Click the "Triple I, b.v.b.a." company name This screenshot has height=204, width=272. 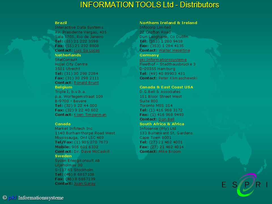pyautogui.click(x=71, y=92)
